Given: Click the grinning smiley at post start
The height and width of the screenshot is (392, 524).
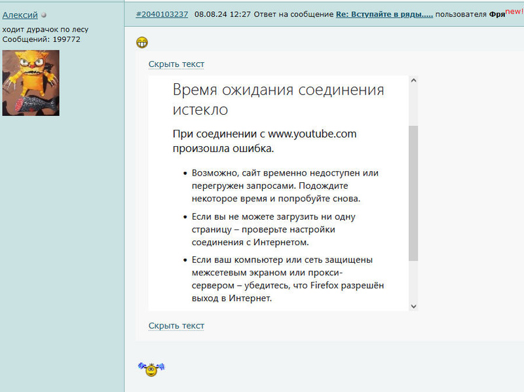Looking at the screenshot, I should click(x=142, y=43).
